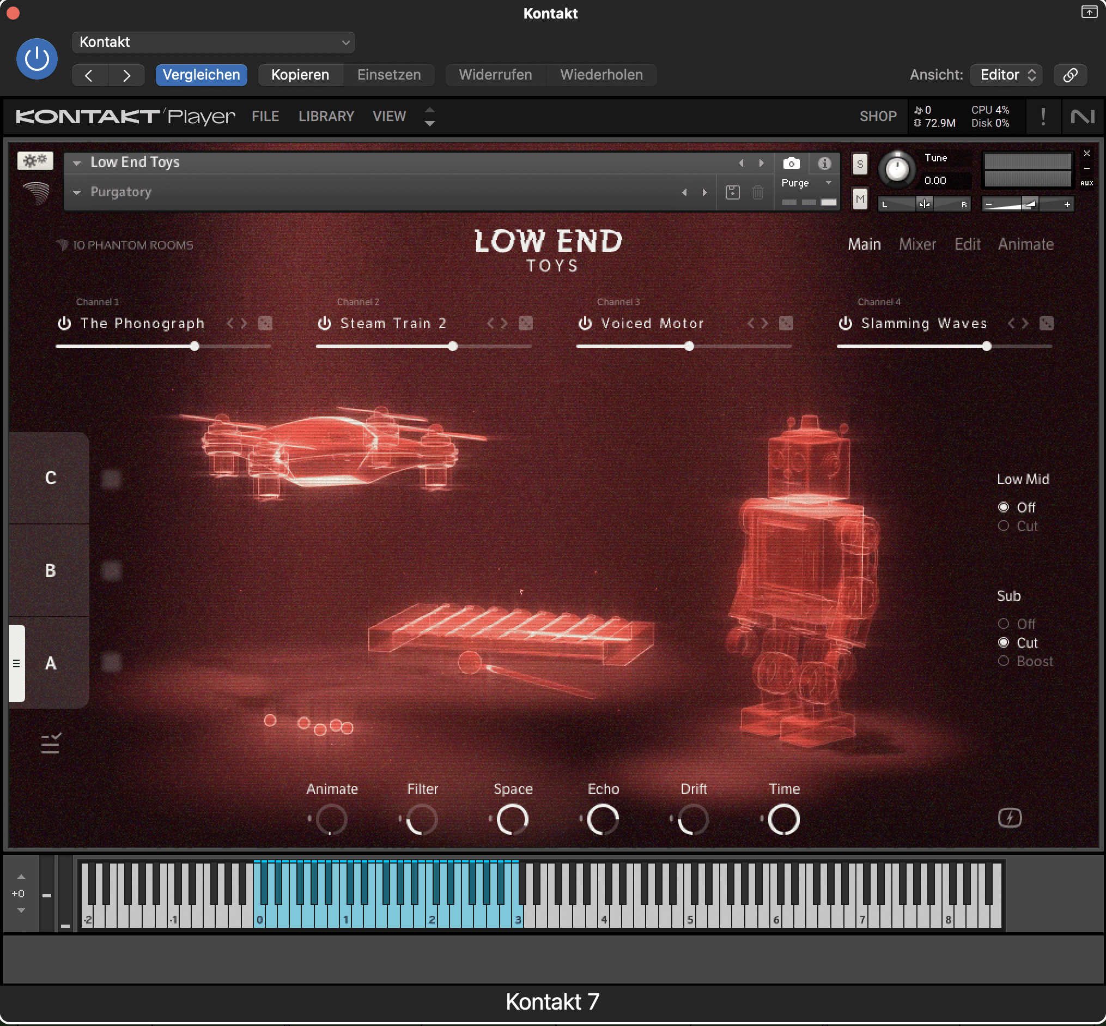Click the Tune knob
1106x1026 pixels.
[896, 169]
